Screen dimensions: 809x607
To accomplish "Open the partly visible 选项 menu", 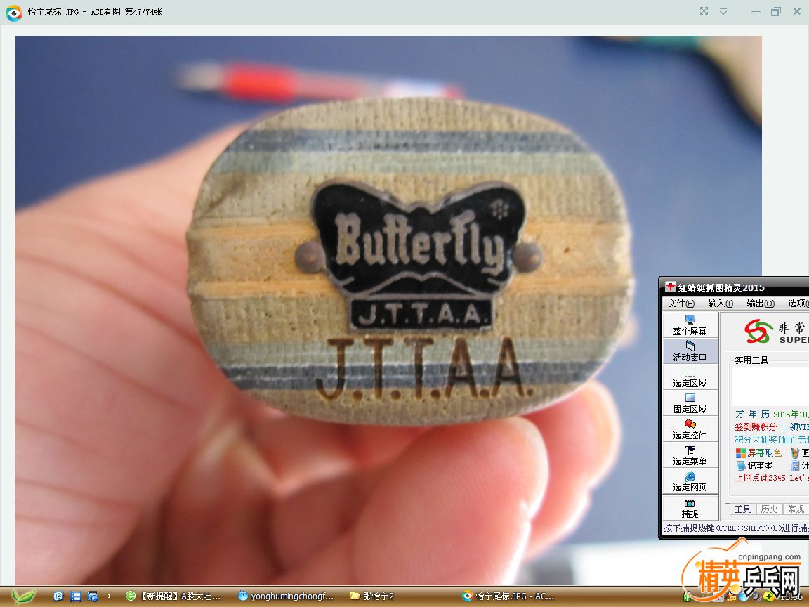I will tap(798, 303).
